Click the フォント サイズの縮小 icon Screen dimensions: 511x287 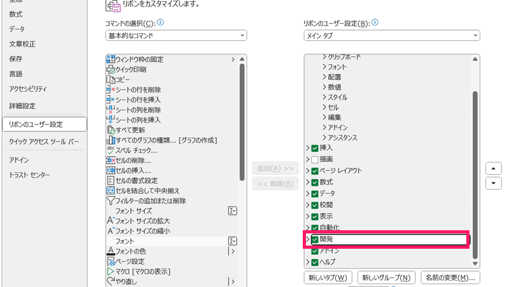111,231
